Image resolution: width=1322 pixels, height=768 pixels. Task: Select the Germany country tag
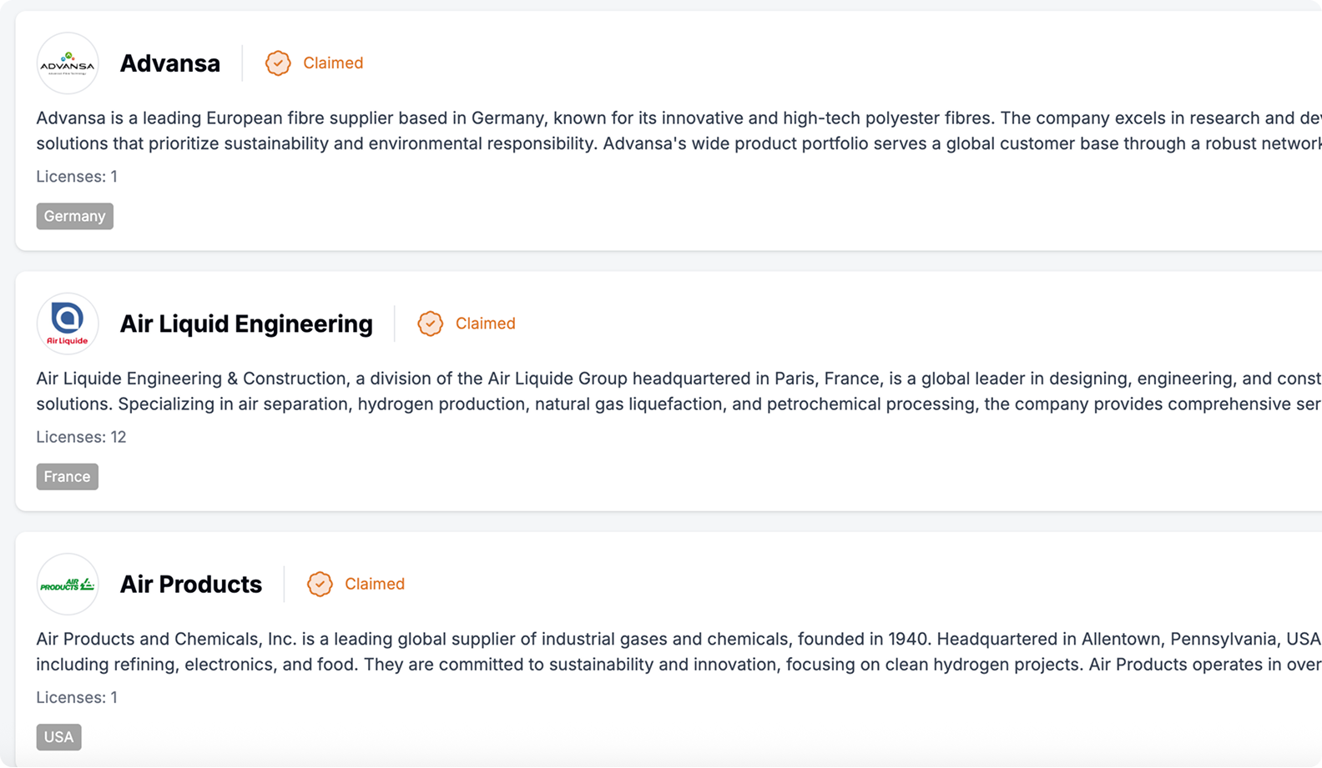[x=75, y=216]
